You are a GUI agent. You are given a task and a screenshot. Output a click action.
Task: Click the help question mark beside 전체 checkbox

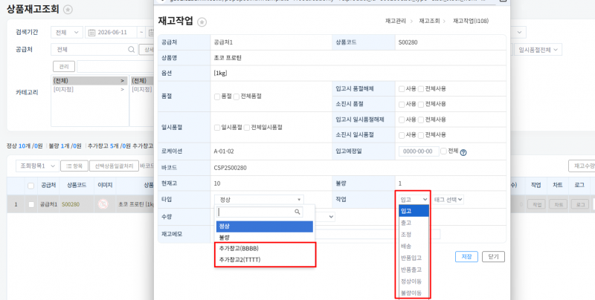[x=463, y=152]
